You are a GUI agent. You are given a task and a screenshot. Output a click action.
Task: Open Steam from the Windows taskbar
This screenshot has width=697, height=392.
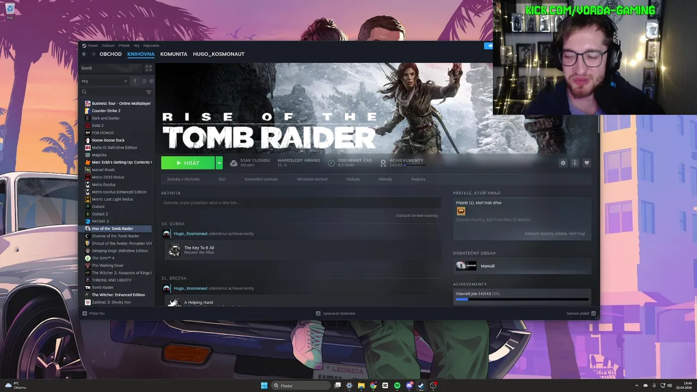(421, 385)
